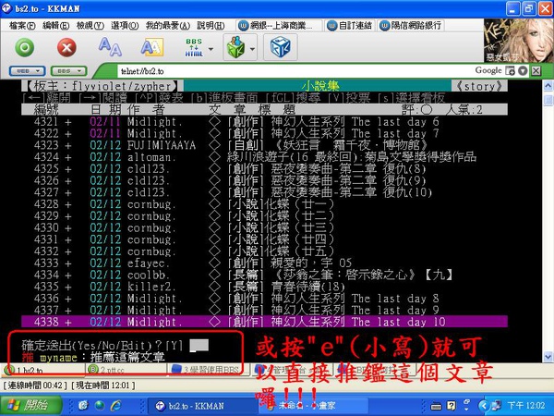
Task: Select article 4334 by coolbb
Action: pyautogui.click(x=264, y=275)
